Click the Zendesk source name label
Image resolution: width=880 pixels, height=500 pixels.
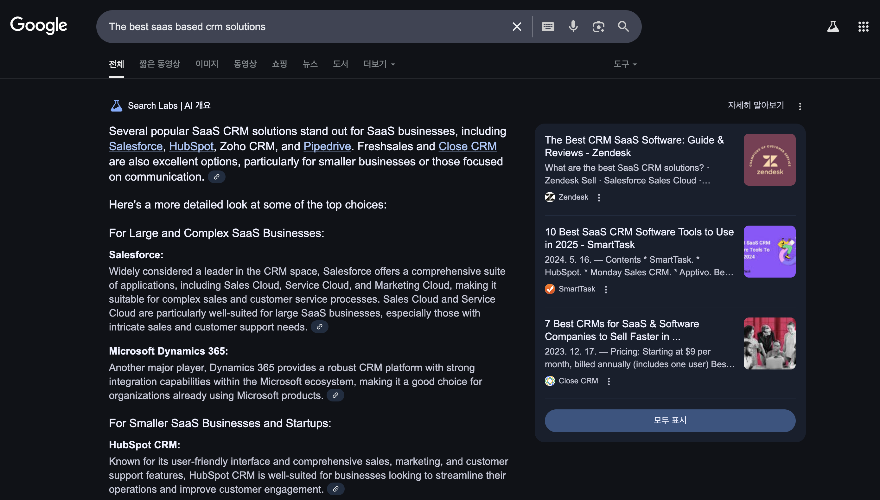573,197
